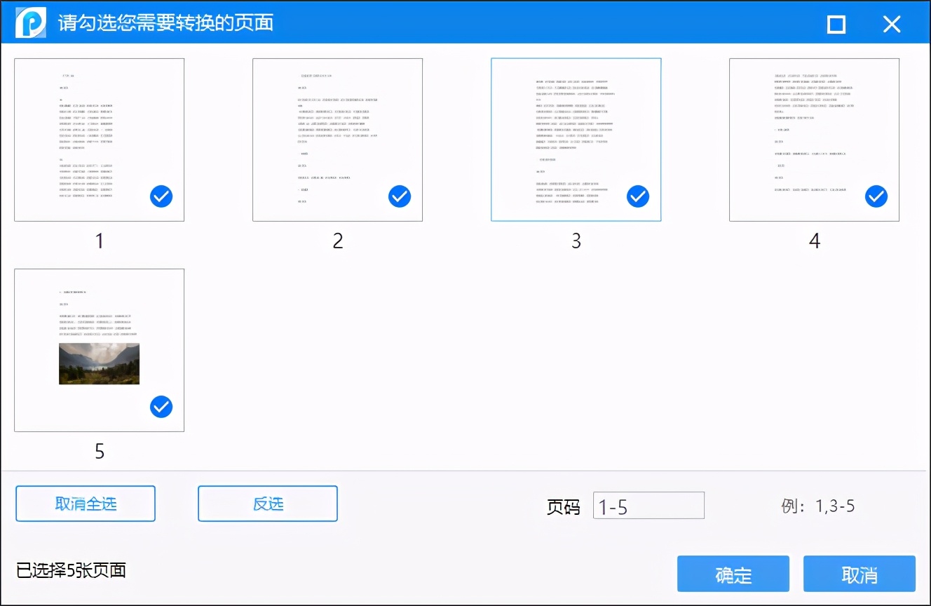
Task: Deselect page 4 via its checkmark
Action: click(x=876, y=196)
